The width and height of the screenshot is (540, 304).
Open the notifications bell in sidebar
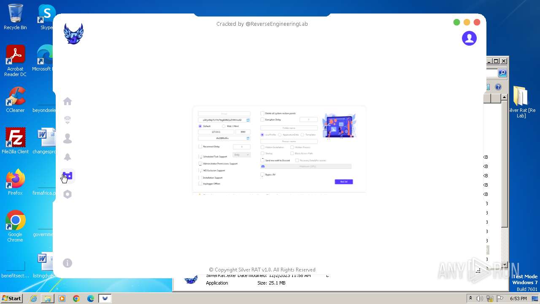pyautogui.click(x=67, y=157)
